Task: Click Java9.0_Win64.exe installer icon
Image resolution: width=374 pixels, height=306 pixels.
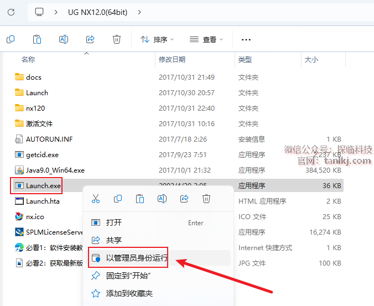Action: click(x=19, y=170)
